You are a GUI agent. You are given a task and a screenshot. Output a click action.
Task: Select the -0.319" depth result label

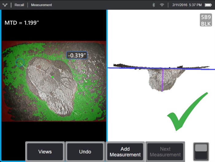pos(77,55)
